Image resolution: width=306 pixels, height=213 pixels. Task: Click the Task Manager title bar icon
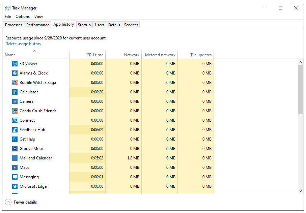coord(8,8)
